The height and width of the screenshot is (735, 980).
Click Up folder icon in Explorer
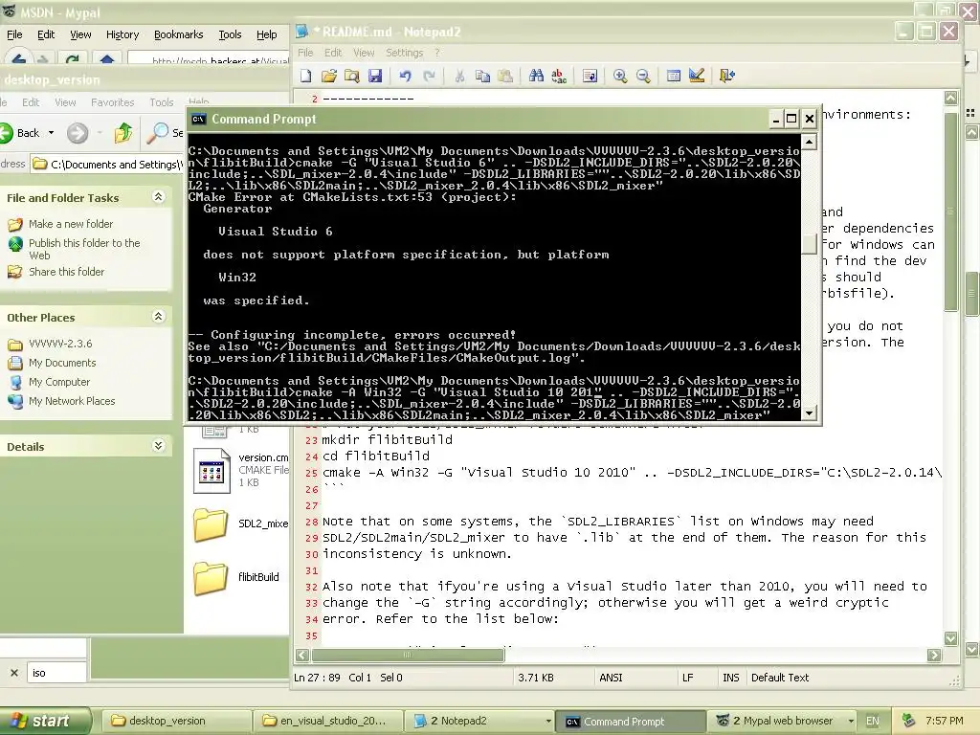pyautogui.click(x=123, y=132)
